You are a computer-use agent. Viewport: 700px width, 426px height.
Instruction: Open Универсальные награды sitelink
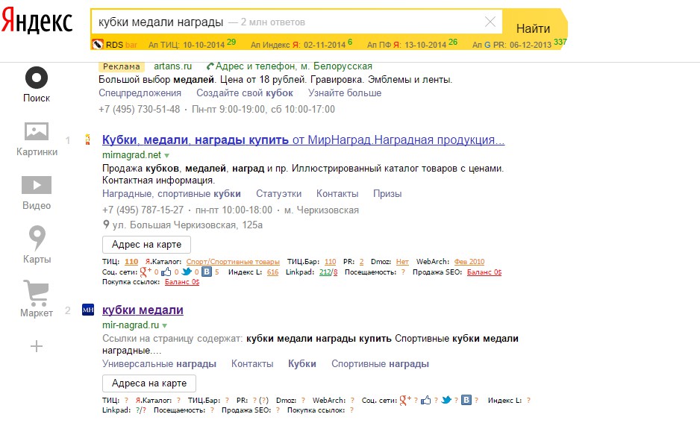click(x=159, y=363)
